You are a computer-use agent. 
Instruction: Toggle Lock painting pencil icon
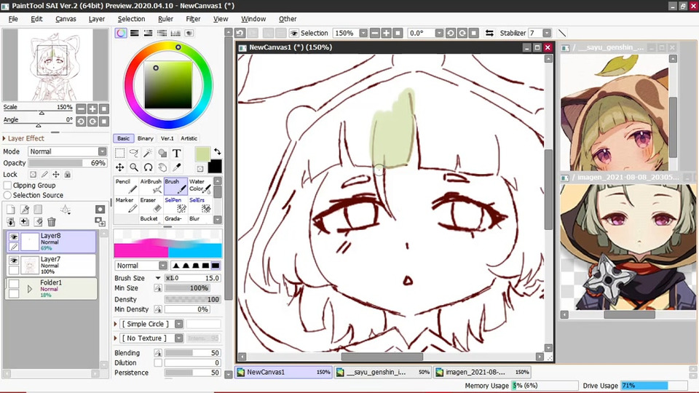point(44,175)
